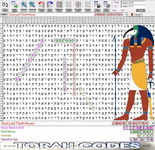Expand the Codes dropdown arrow
The width and height of the screenshot is (155, 150).
(x=126, y=15)
